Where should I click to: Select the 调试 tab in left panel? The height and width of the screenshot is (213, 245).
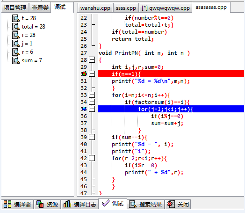[x=62, y=7]
